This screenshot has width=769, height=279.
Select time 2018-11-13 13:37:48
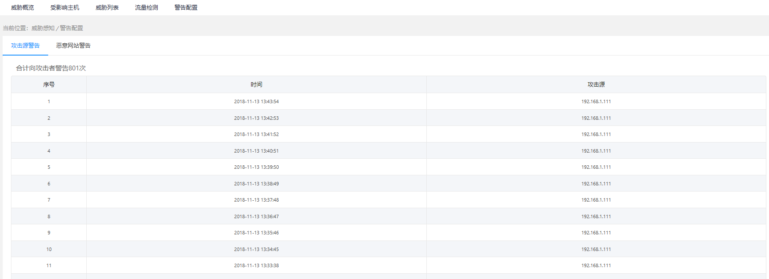pos(256,200)
